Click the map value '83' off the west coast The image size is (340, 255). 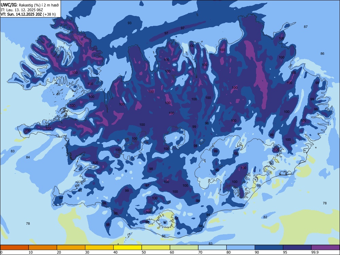(x=13, y=151)
